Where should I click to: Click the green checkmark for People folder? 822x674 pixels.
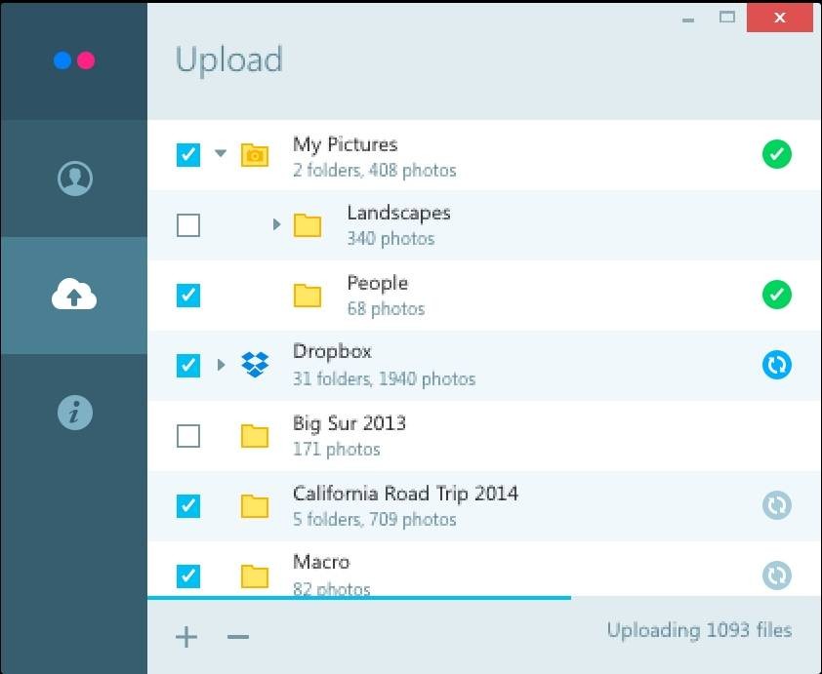coord(777,295)
